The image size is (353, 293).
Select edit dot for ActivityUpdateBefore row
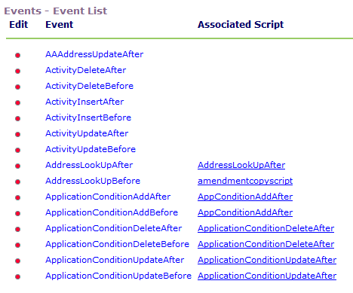pos(17,150)
